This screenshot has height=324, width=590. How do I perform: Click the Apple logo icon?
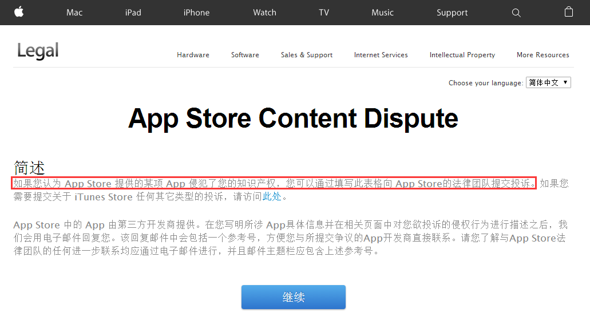coord(19,12)
